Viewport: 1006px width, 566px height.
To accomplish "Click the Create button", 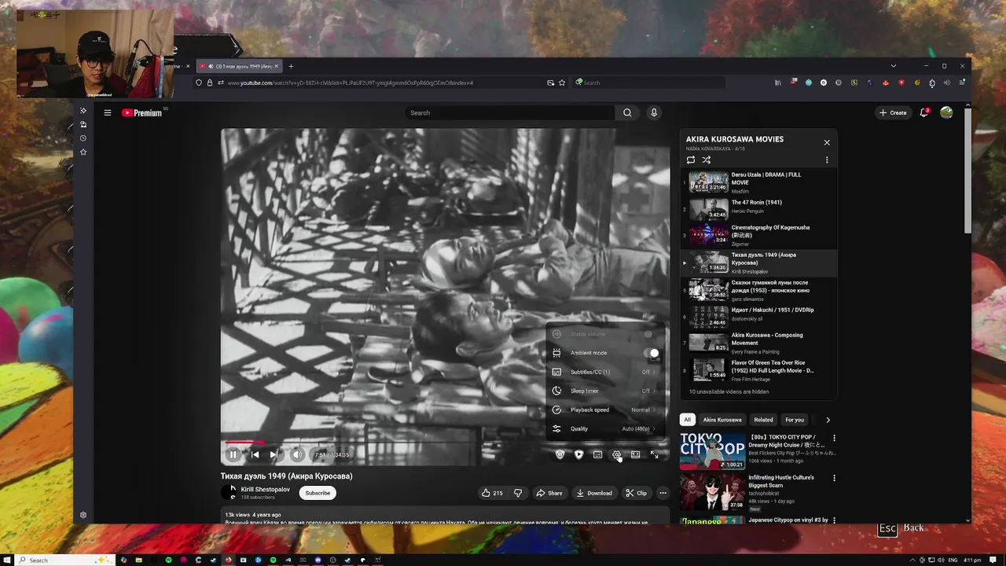I will click(x=893, y=112).
